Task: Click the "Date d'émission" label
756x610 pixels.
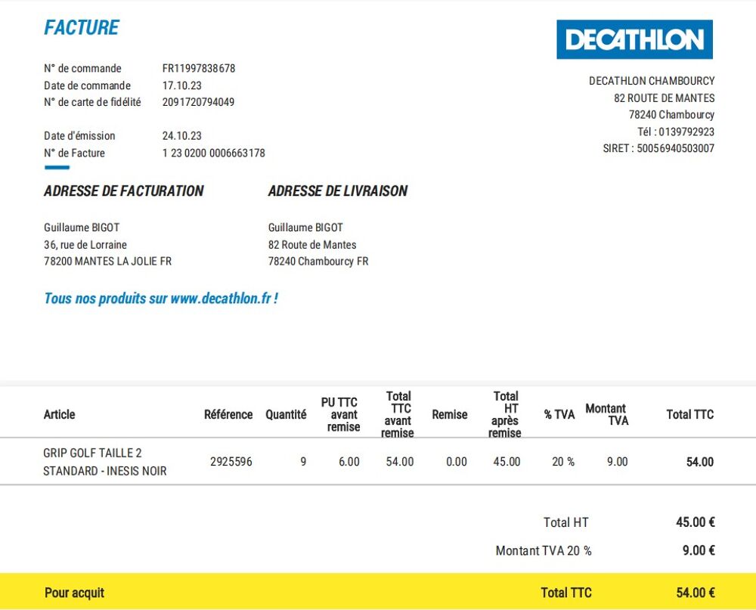Action: pos(79,136)
